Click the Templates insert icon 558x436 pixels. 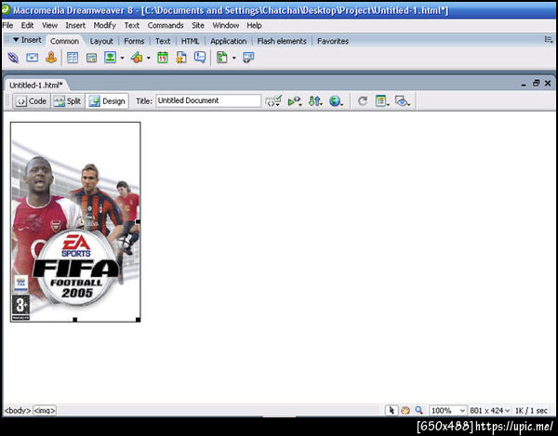tap(222, 58)
